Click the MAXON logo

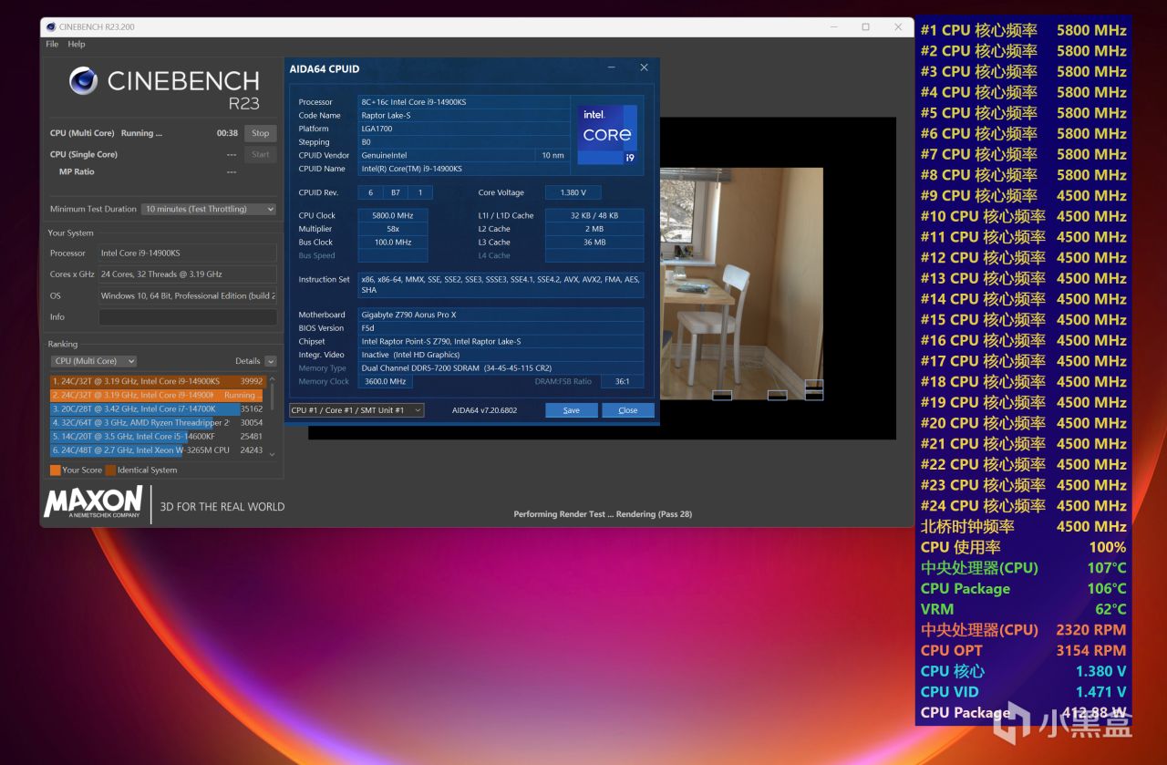pyautogui.click(x=93, y=502)
